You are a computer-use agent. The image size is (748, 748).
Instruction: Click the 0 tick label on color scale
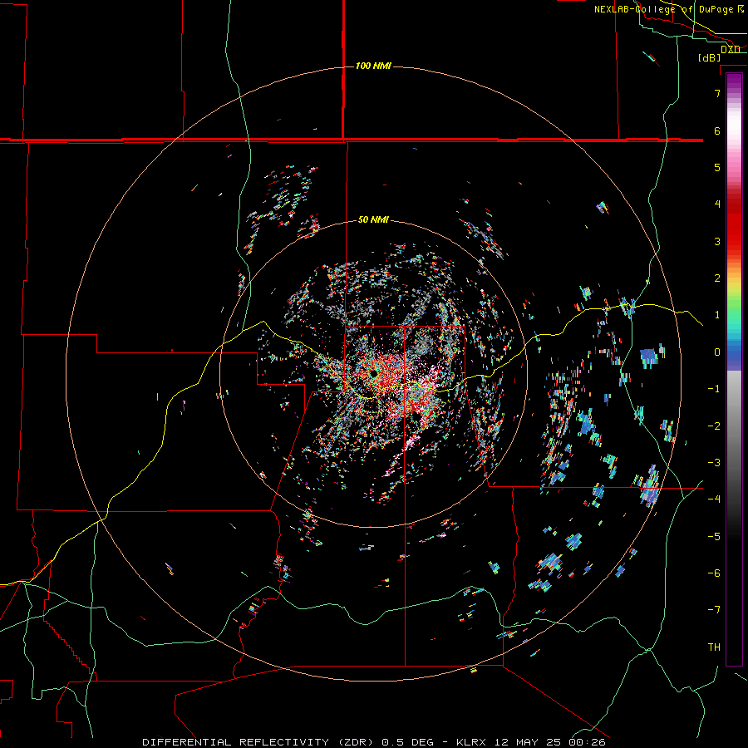click(717, 352)
